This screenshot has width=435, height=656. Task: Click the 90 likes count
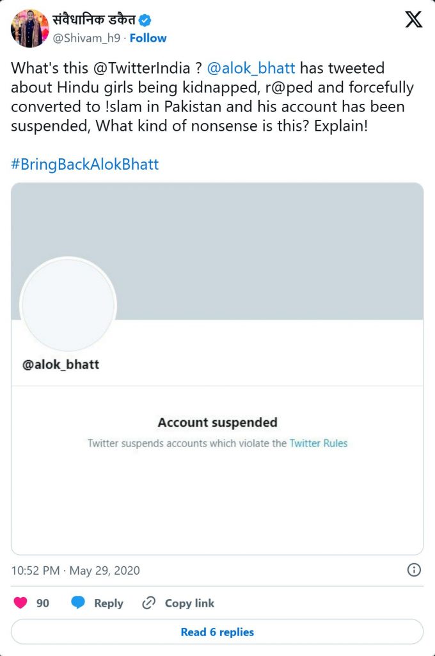[43, 603]
